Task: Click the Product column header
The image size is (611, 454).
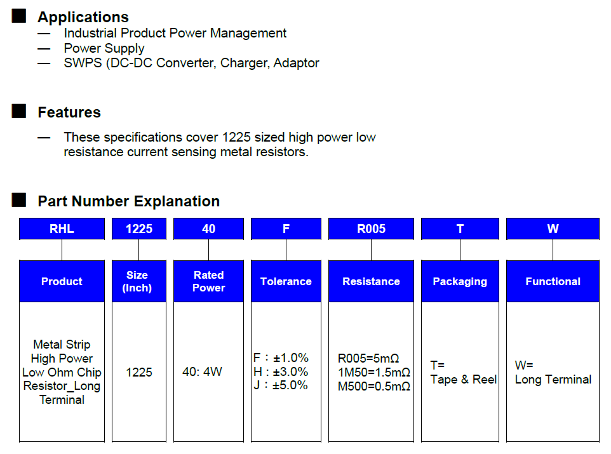Action: tap(62, 281)
